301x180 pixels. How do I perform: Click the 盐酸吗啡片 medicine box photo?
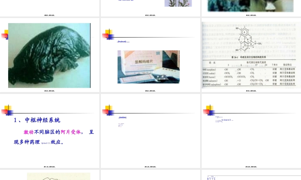148,67
